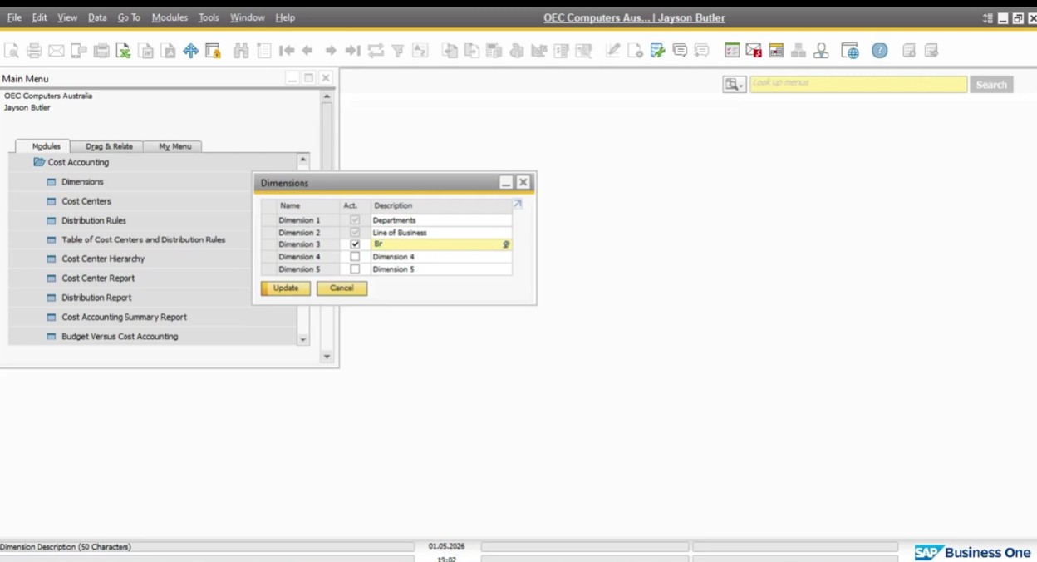Viewport: 1037px width, 562px height.
Task: Open the Tools menu
Action: [x=209, y=17]
